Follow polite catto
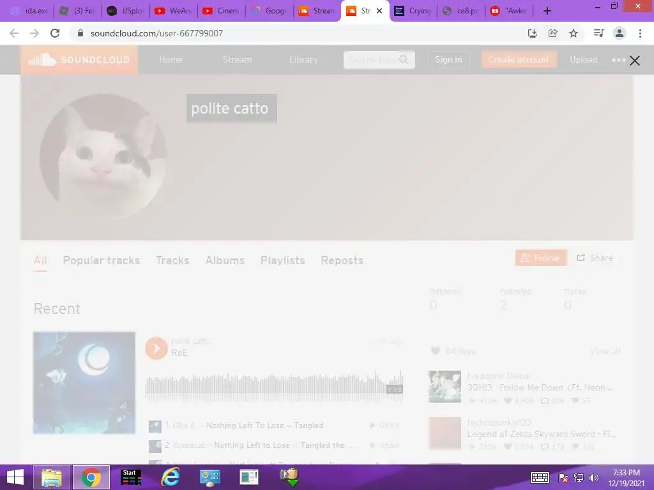The height and width of the screenshot is (490, 654). [x=541, y=258]
